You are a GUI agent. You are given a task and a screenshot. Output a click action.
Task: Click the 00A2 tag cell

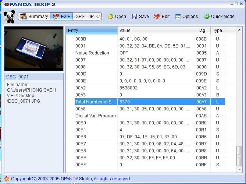pyautogui.click(x=202, y=88)
